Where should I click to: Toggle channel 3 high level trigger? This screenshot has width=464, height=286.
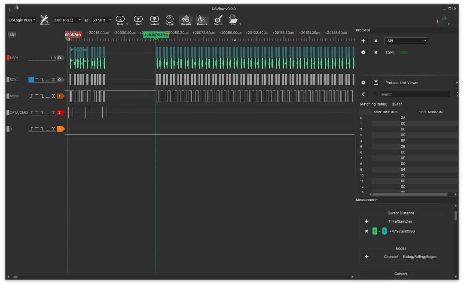37,129
